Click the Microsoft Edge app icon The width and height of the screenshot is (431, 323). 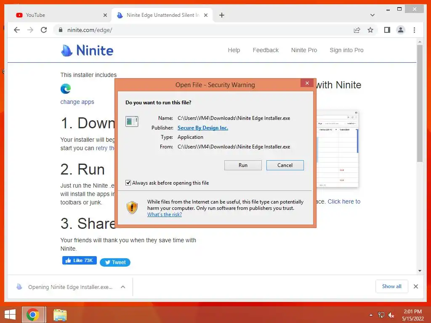tap(66, 89)
